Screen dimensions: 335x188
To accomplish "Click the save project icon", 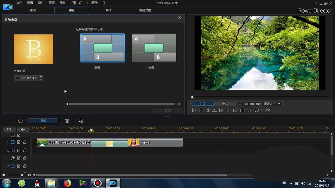I will [74, 3].
